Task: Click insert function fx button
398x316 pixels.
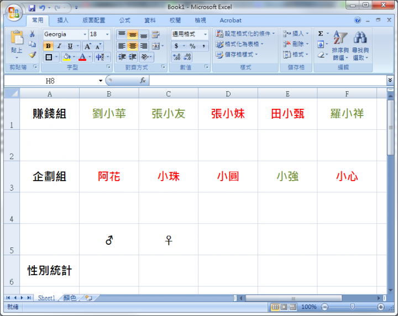Action: 143,81
